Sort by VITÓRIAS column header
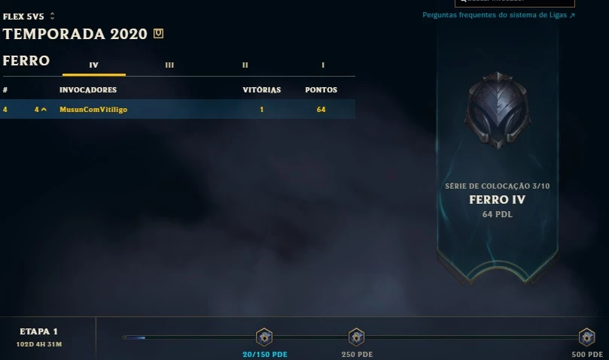 [x=262, y=90]
